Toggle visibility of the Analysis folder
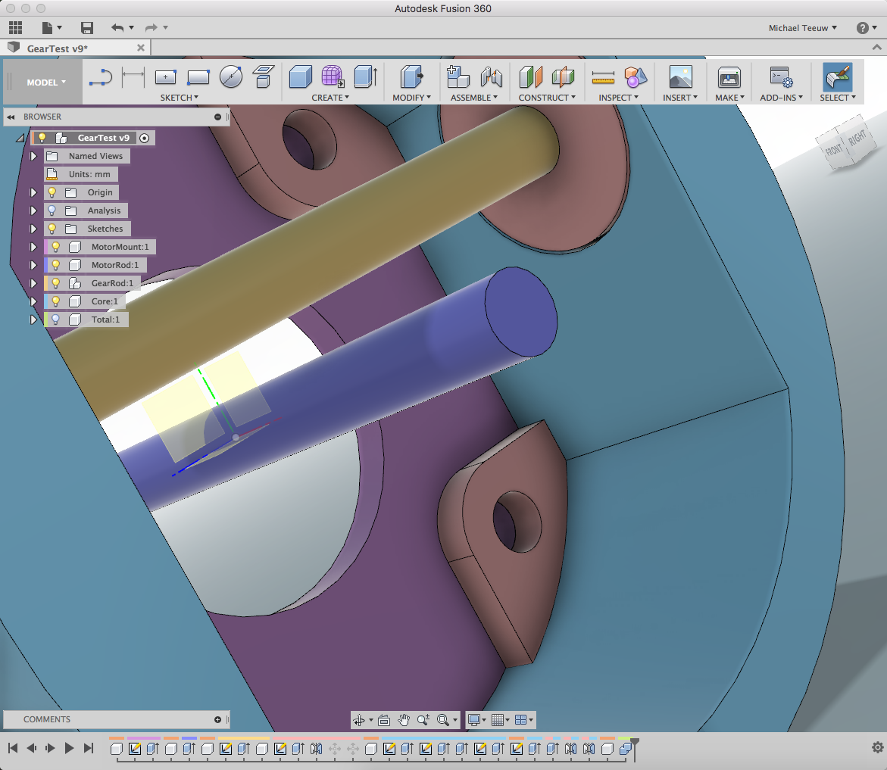Screen dimensions: 887x770 pyautogui.click(x=52, y=210)
